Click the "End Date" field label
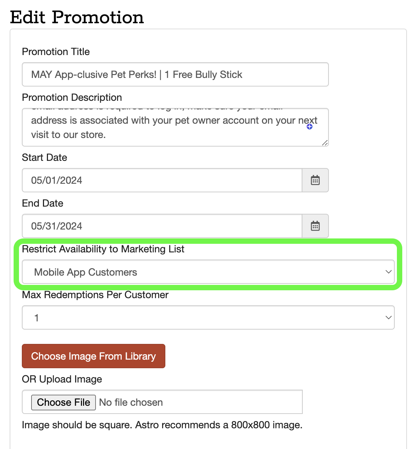Screen dimensions: 413x449 (43, 203)
